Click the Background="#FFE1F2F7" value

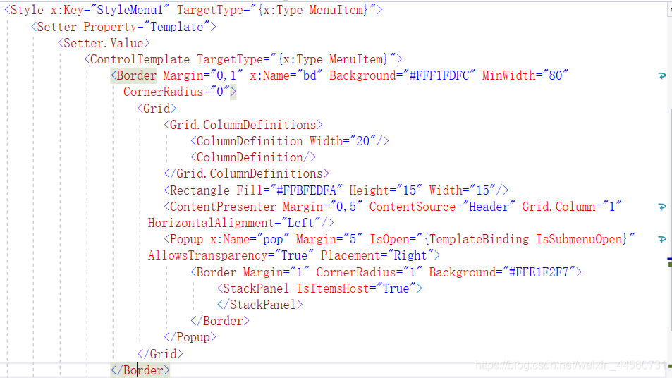(x=539, y=273)
